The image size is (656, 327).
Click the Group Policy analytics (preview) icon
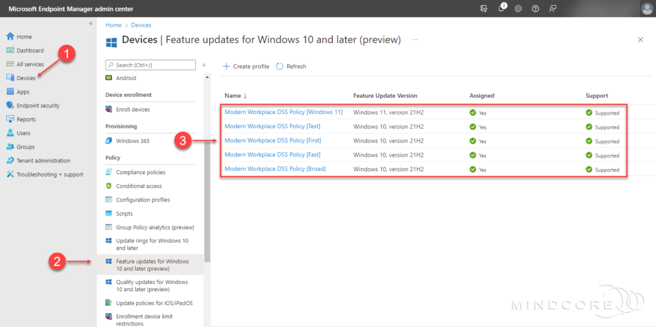(109, 227)
